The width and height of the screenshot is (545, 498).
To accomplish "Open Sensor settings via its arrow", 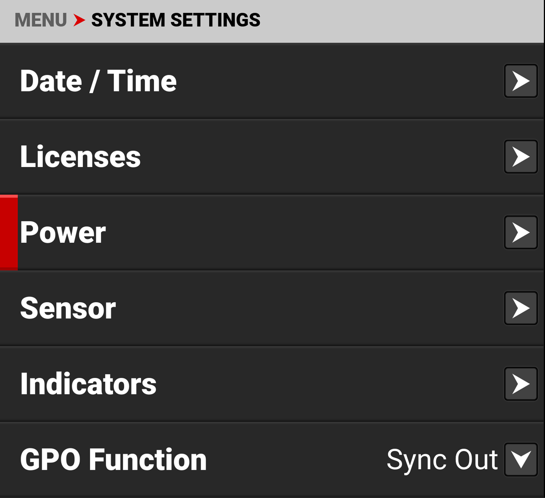I will pos(521,308).
